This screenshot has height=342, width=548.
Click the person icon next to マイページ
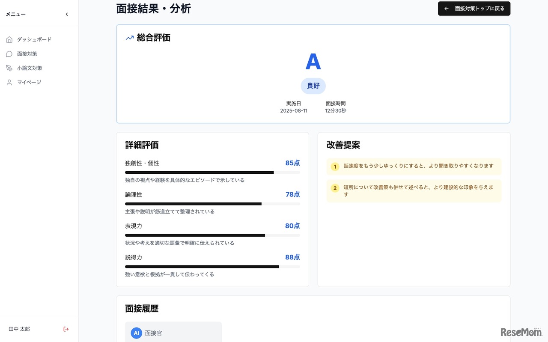[x=9, y=82]
